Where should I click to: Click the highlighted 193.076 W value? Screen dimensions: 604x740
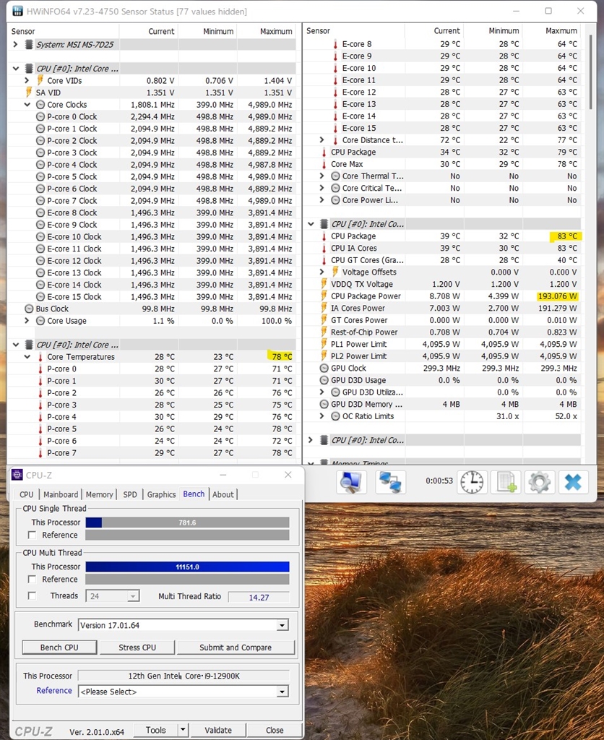coord(557,296)
